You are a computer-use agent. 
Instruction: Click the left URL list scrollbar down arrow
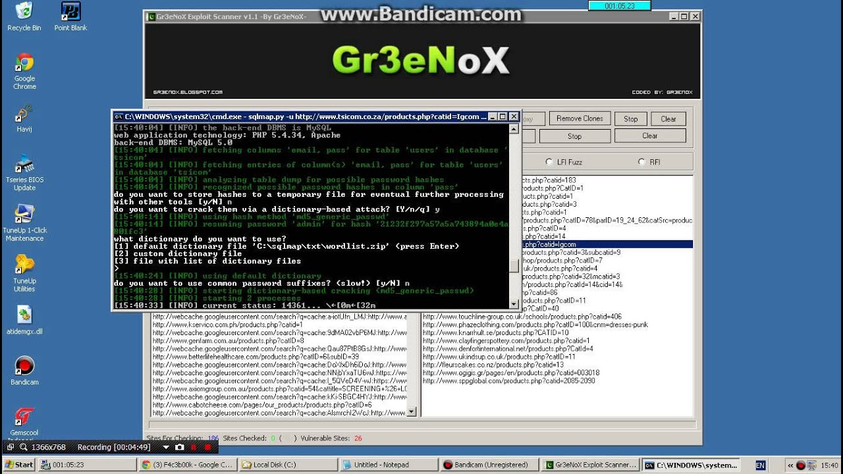pos(412,412)
